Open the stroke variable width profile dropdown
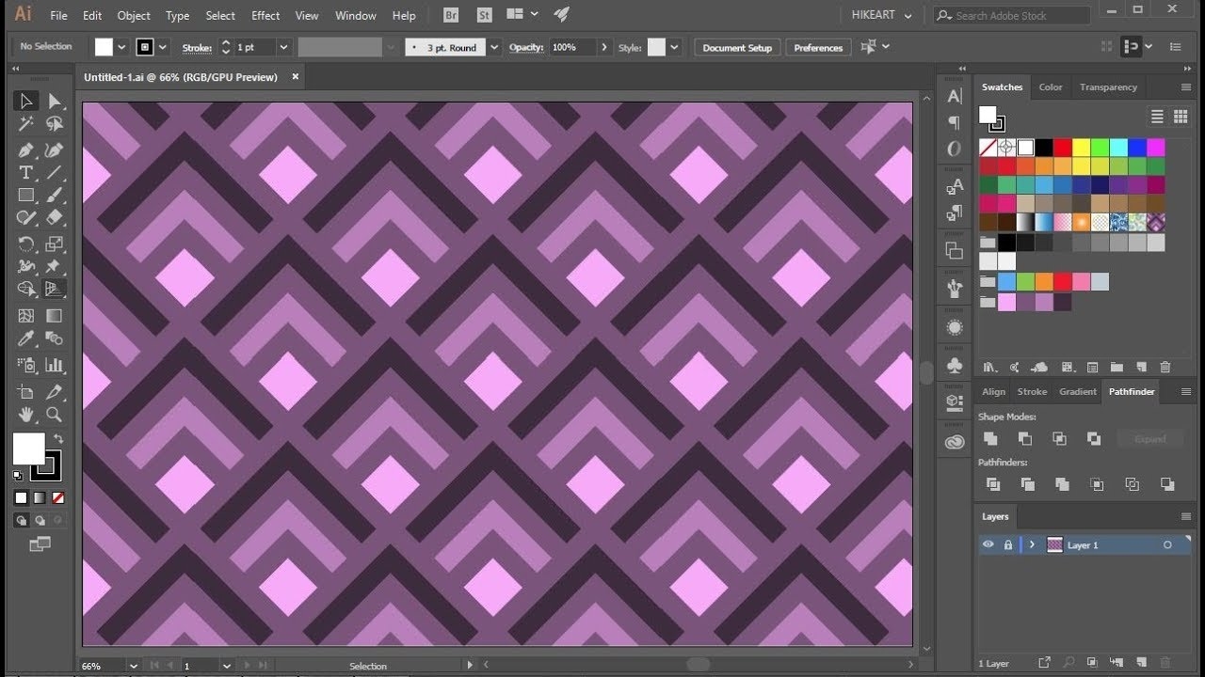 (391, 46)
